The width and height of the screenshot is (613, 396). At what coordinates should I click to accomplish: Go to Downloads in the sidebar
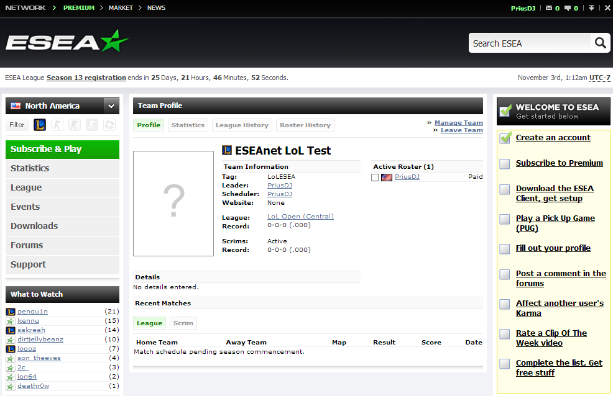(x=63, y=227)
